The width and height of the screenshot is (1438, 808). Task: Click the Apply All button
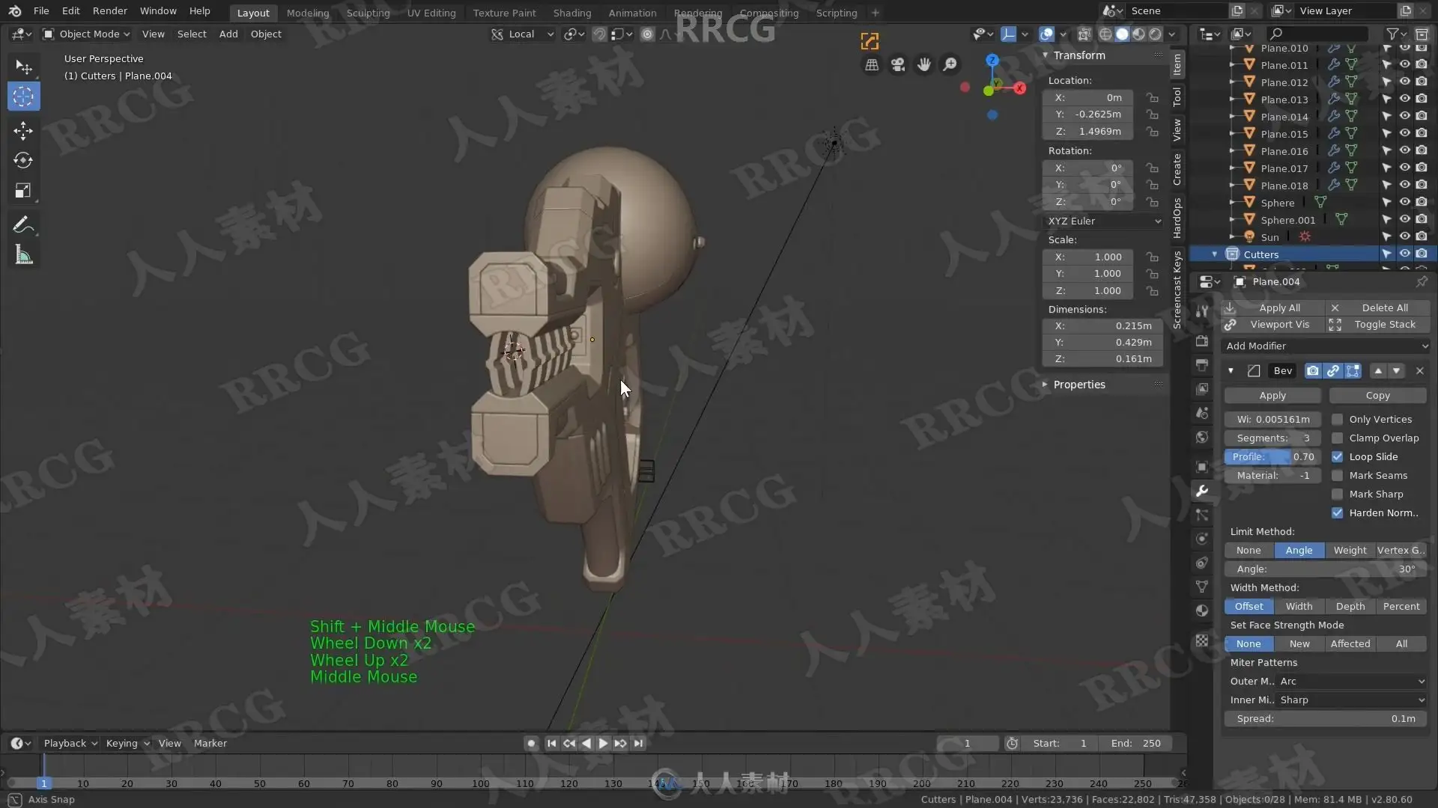(1278, 307)
